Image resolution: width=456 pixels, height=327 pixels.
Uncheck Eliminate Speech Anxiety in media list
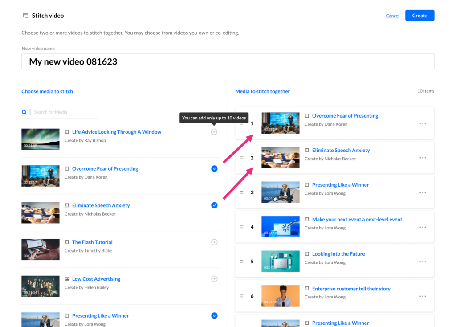[x=214, y=205]
